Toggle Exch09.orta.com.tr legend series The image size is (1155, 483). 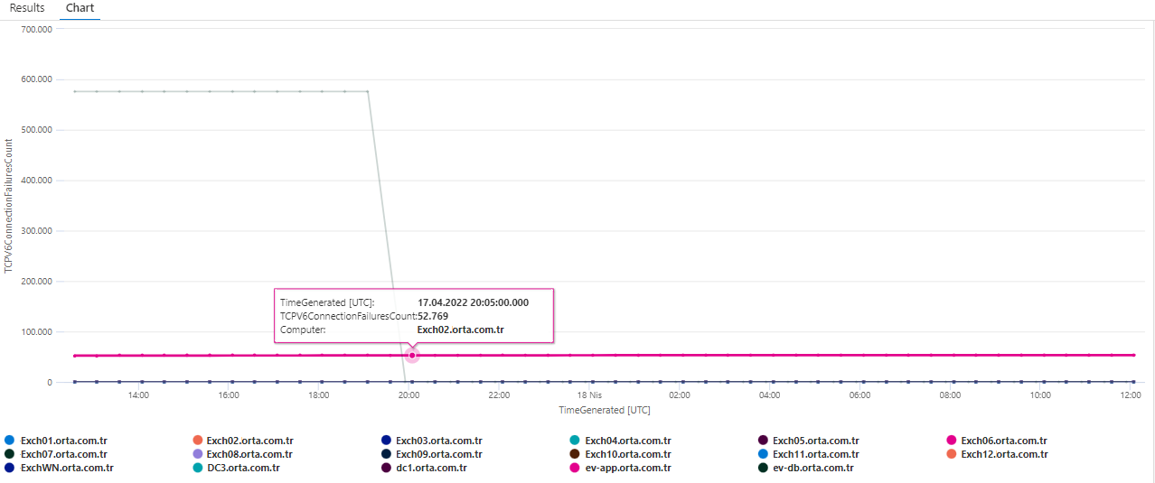pos(431,454)
